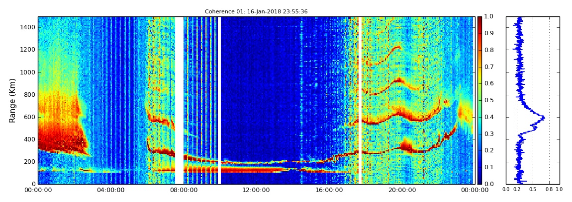Click the 20:00:00 time axis label
The height and width of the screenshot is (202, 572).
point(401,190)
